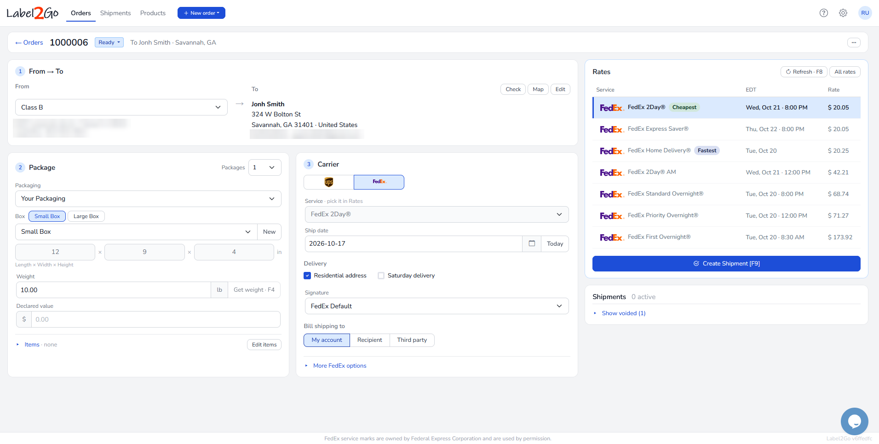Click the Check address button
Viewport: 879px width, 444px height.
point(513,89)
